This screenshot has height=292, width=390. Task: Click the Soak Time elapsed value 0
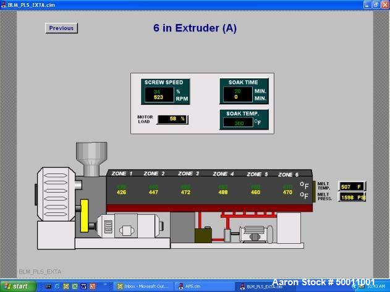pyautogui.click(x=236, y=97)
